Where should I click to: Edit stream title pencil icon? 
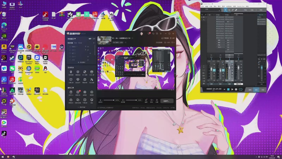(133, 38)
